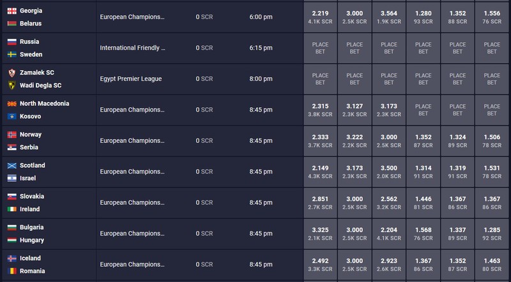The width and height of the screenshot is (511, 282).
Task: Click first Place Bet in Russia–Sweden row
Action: 321,48
